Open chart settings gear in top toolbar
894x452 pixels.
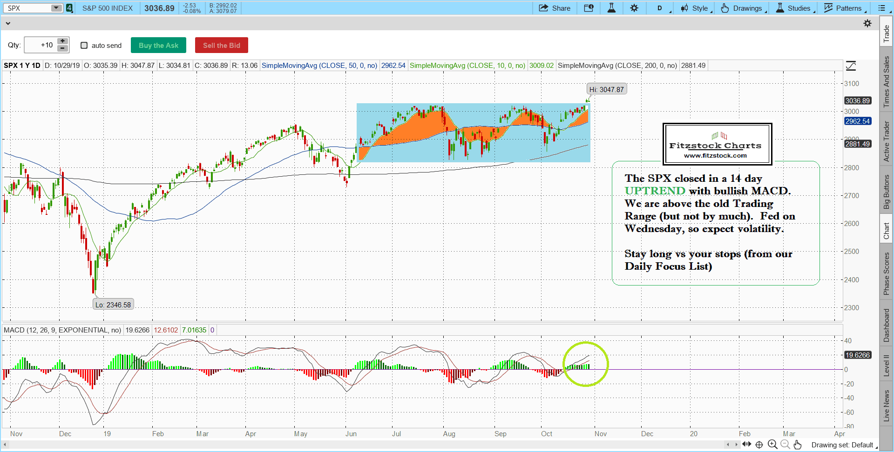pos(634,8)
